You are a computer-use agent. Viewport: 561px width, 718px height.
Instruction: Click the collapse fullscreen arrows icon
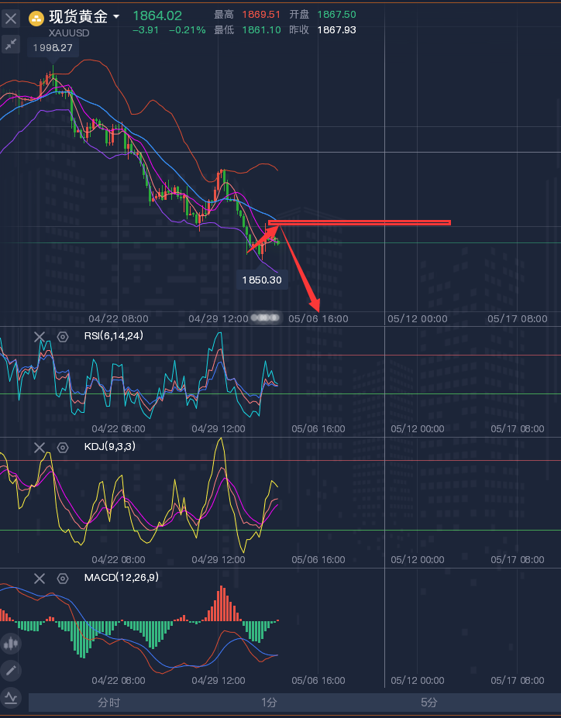11,44
